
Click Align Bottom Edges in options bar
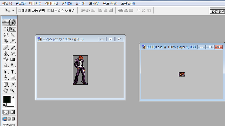(93, 10)
